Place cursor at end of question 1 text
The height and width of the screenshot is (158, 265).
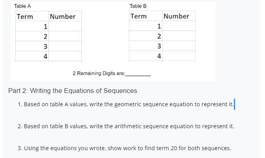234,104
